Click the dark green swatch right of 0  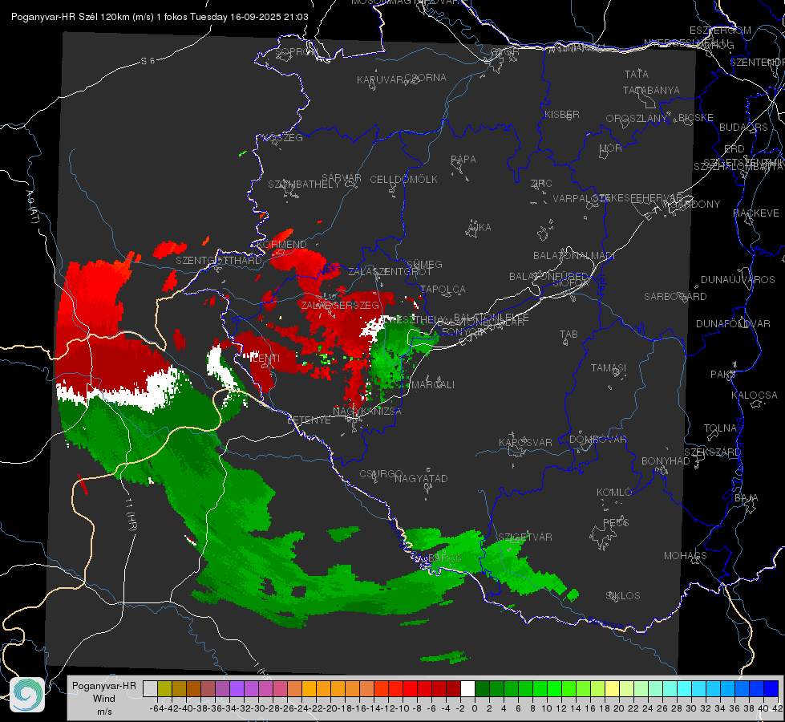point(482,688)
